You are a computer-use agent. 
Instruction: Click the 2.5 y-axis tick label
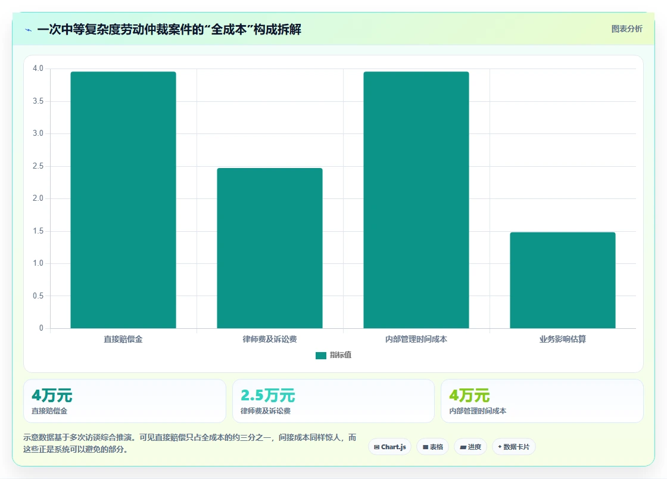(x=38, y=166)
